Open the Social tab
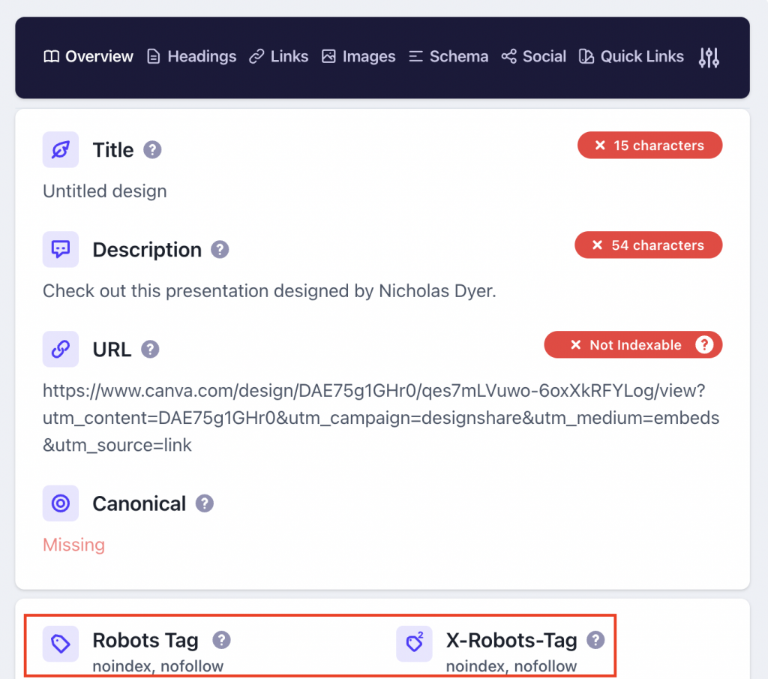Viewport: 768px width, 679px height. point(534,57)
